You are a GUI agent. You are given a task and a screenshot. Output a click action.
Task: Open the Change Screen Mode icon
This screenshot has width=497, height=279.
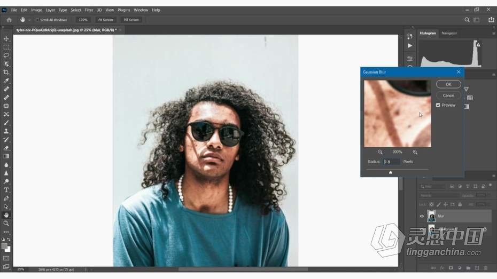pyautogui.click(x=6, y=267)
